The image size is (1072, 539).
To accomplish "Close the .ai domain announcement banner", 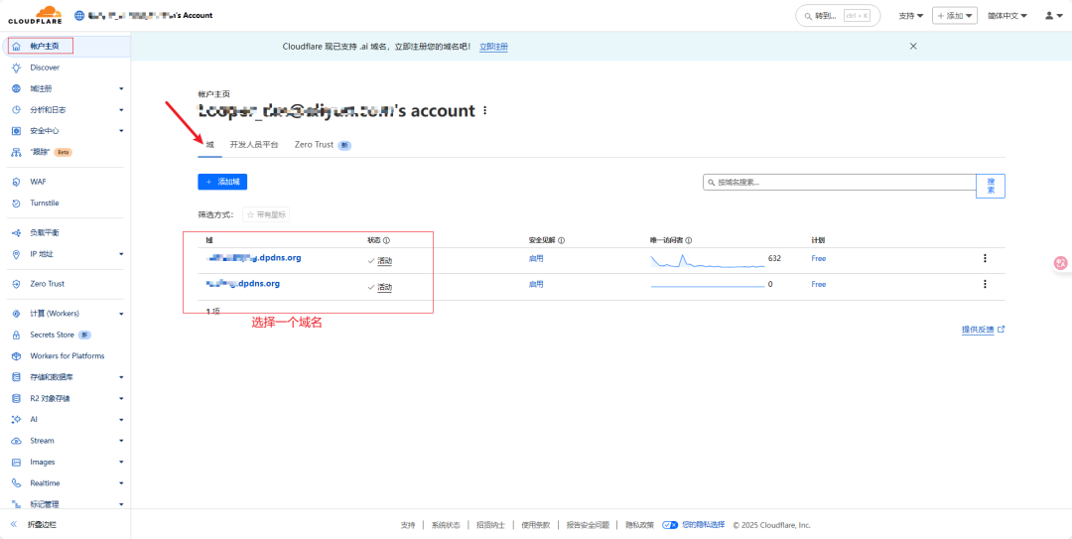I will (x=913, y=46).
